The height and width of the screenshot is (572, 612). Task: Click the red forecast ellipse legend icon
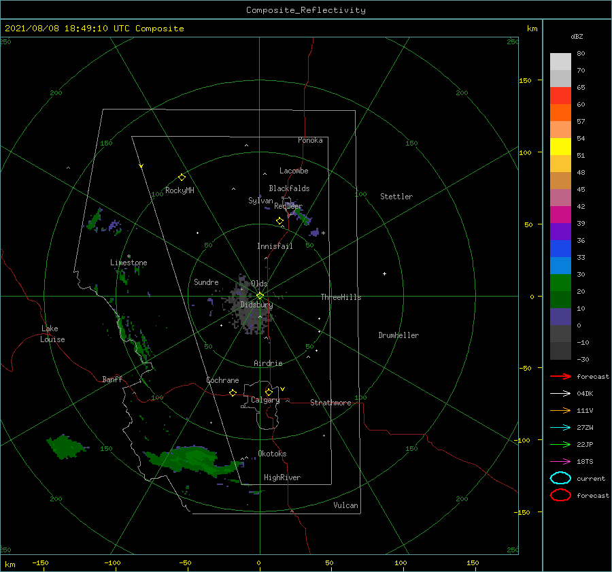pos(560,495)
